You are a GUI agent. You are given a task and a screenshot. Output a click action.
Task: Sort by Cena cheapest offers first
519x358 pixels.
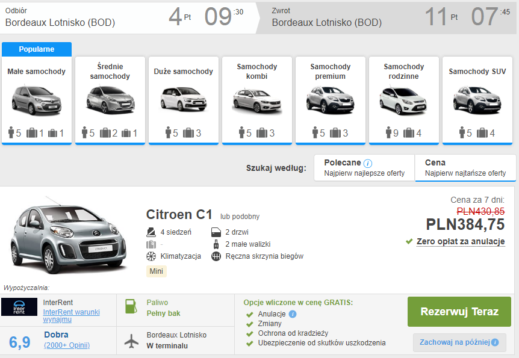coord(465,168)
